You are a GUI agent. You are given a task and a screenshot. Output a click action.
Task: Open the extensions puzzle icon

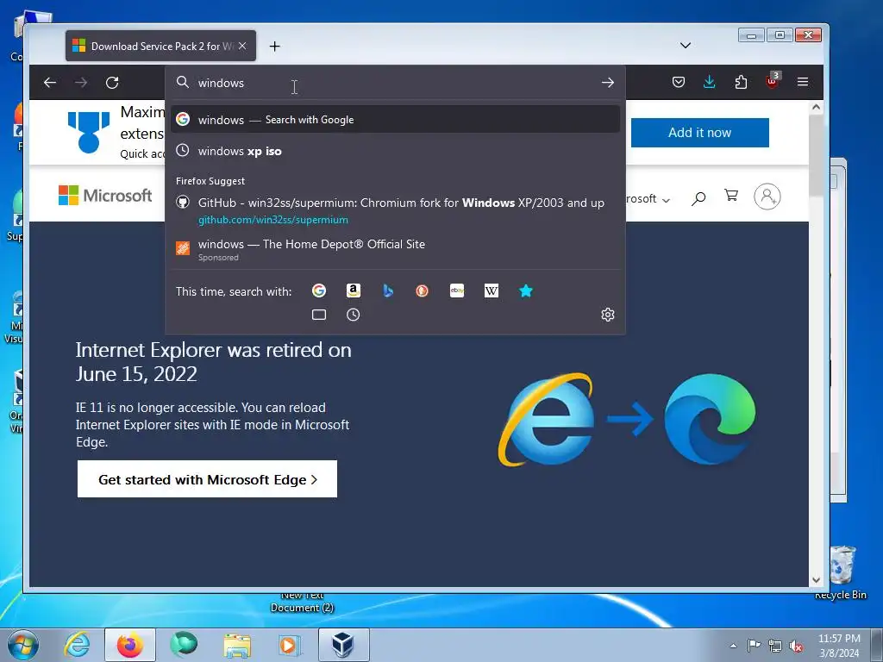coord(741,82)
